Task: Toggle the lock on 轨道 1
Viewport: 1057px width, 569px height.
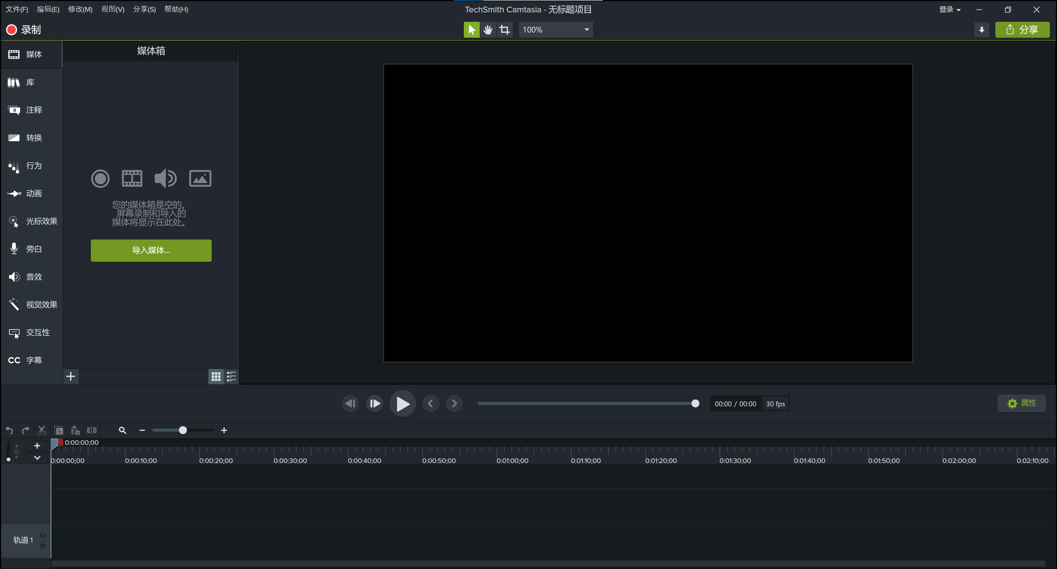Action: click(43, 545)
